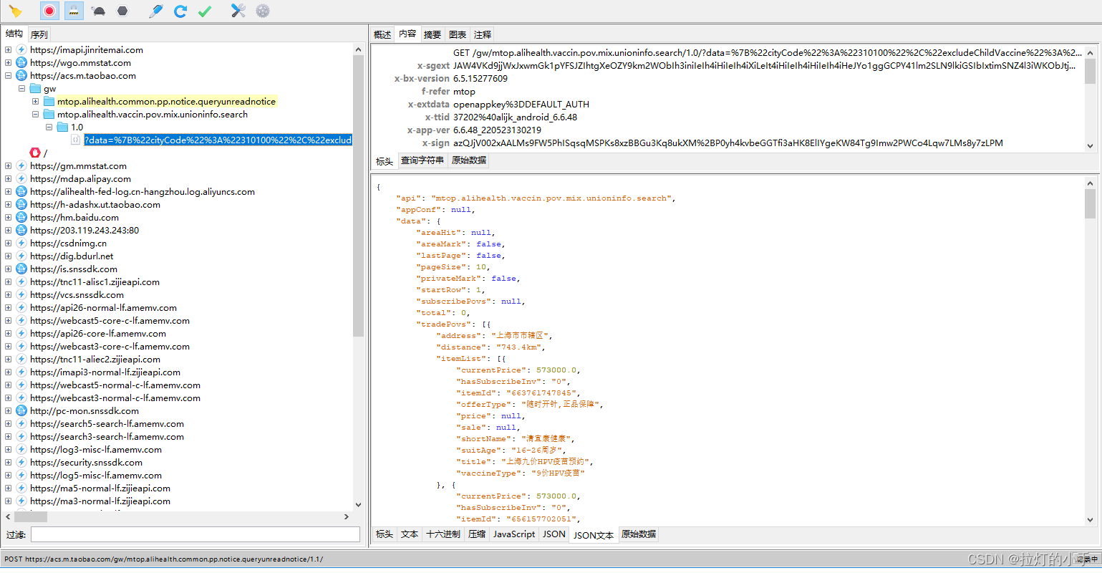
Task: Click the status bar POST URL text
Action: pos(164,559)
